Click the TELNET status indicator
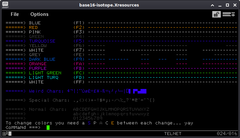The height and width of the screenshot is (138, 240). (173, 134)
